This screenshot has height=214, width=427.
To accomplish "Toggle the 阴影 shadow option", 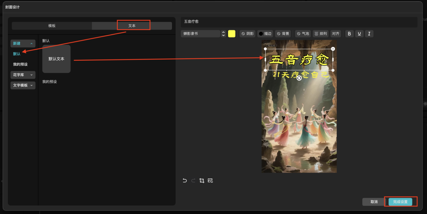I will [x=248, y=33].
